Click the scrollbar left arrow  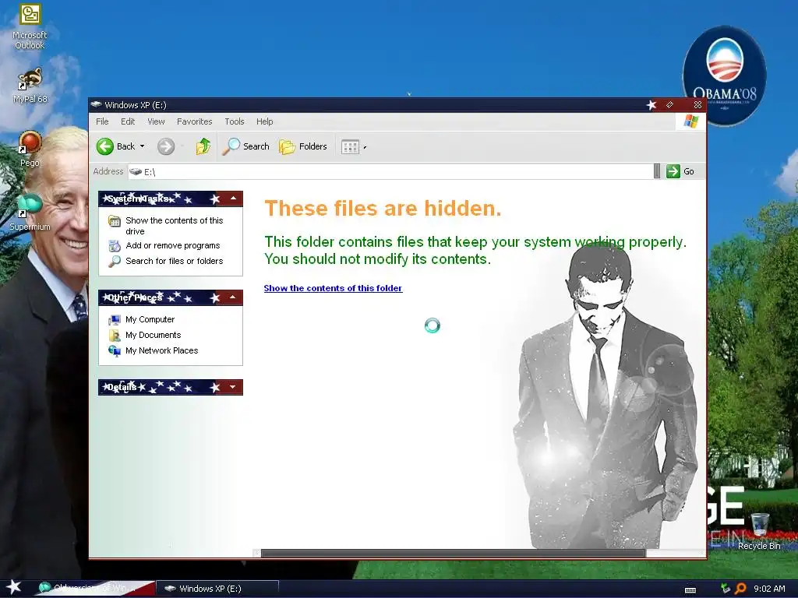click(x=256, y=554)
